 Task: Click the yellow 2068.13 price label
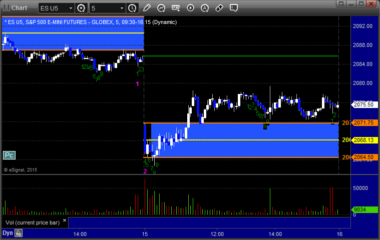pyautogui.click(x=363, y=140)
